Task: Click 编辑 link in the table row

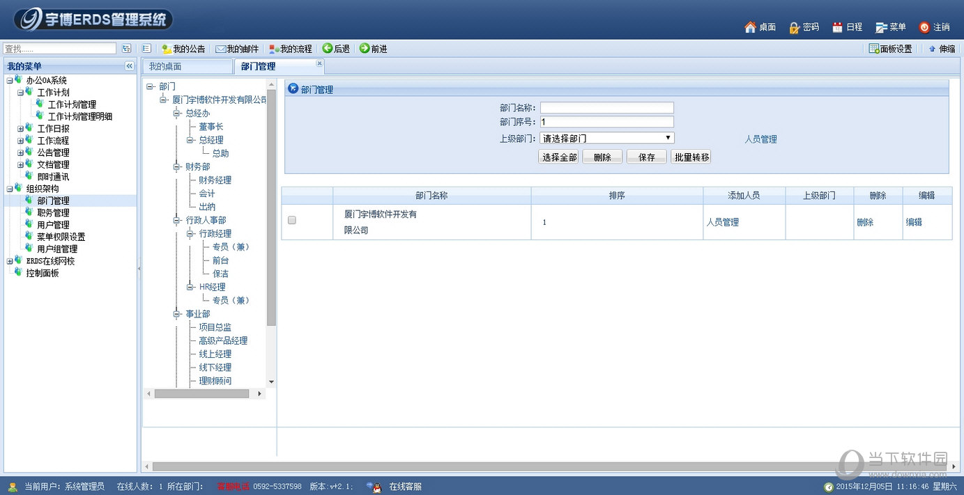Action: coord(914,222)
